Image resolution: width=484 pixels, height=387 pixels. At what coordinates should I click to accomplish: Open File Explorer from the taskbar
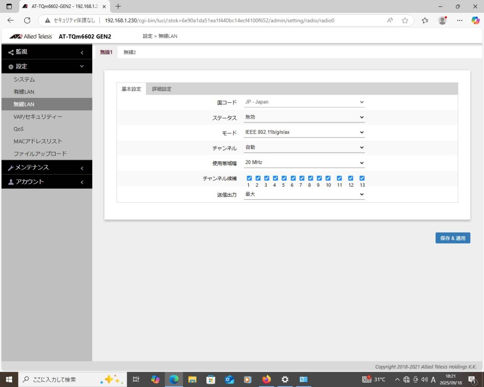pos(192,379)
